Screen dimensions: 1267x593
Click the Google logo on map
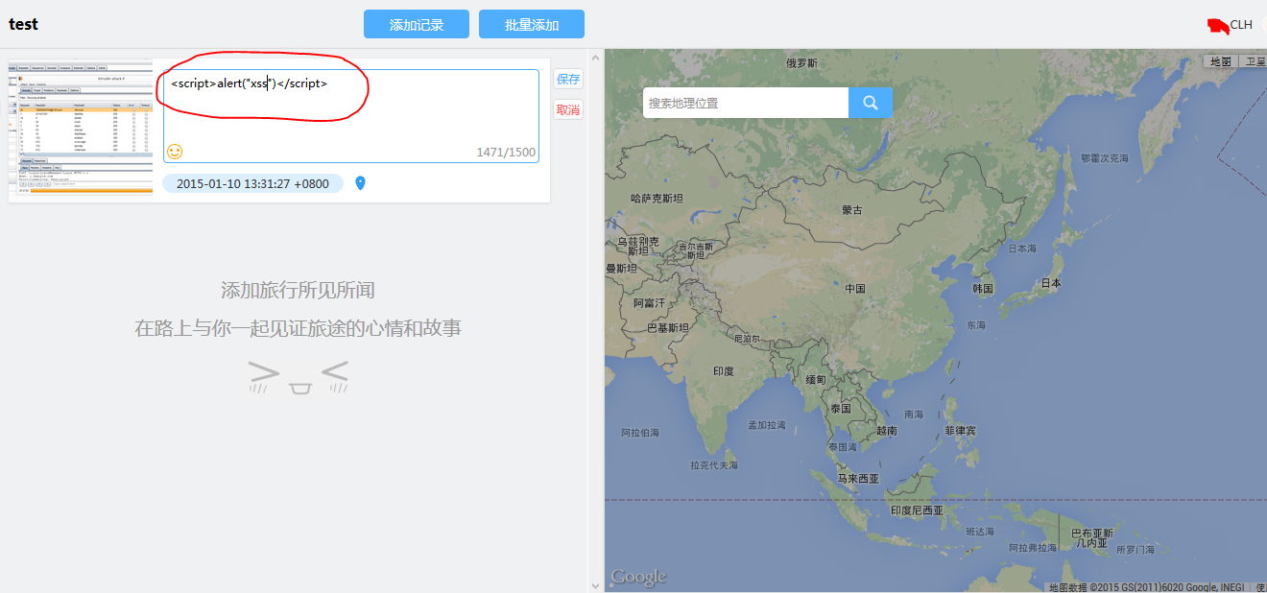(638, 577)
